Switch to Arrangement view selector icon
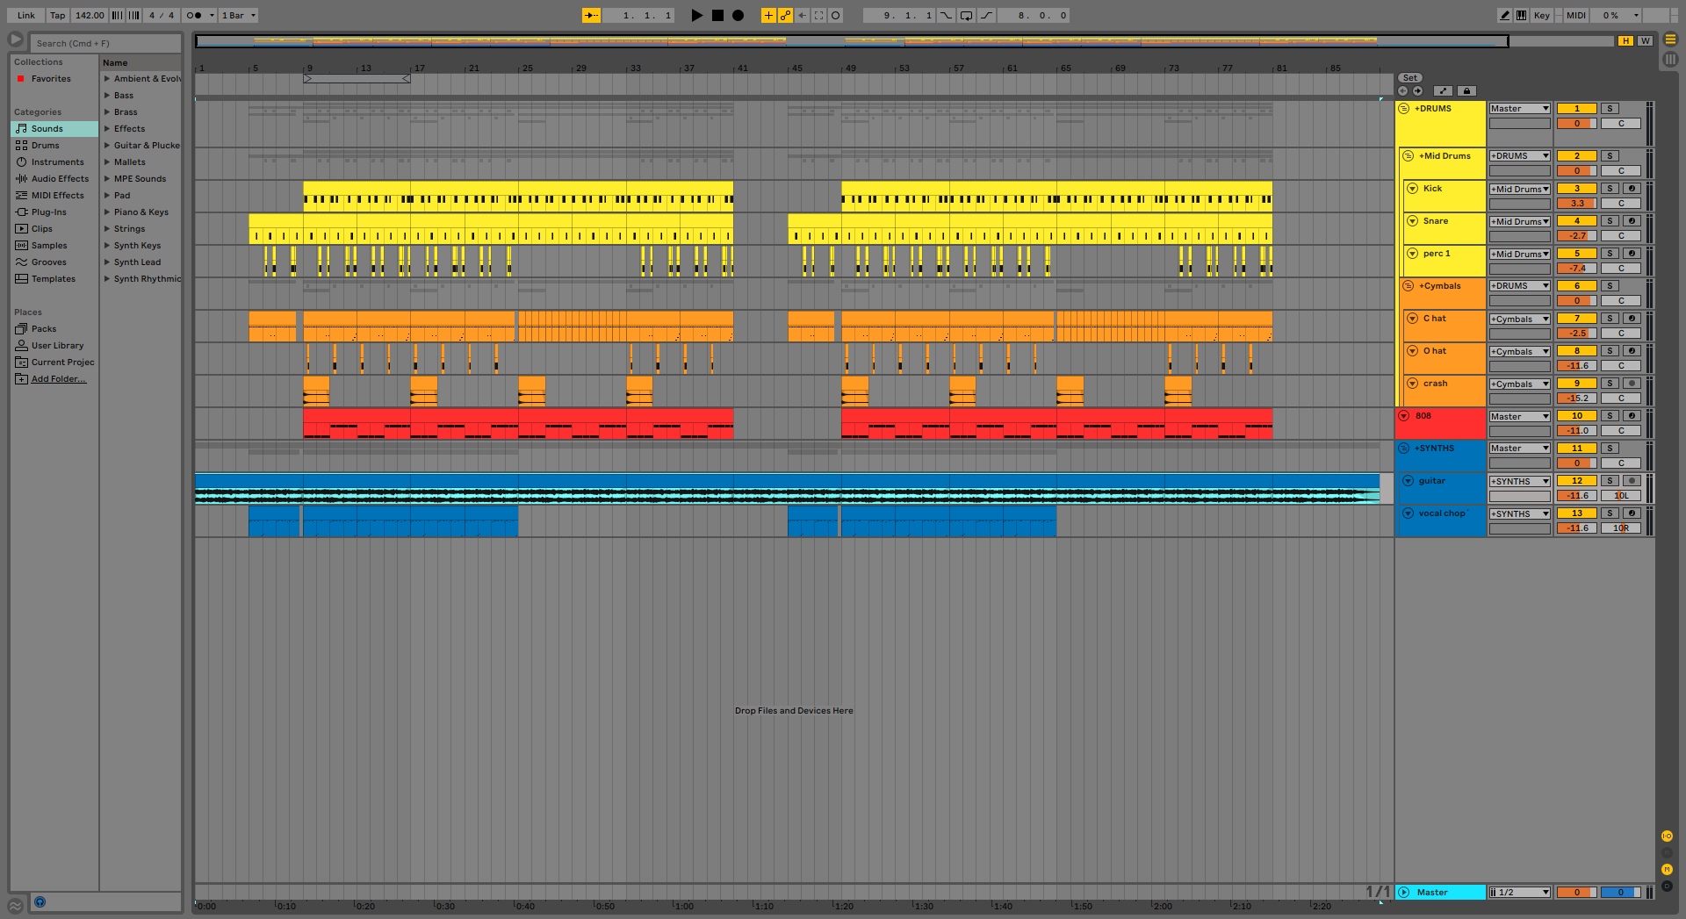 click(1670, 39)
